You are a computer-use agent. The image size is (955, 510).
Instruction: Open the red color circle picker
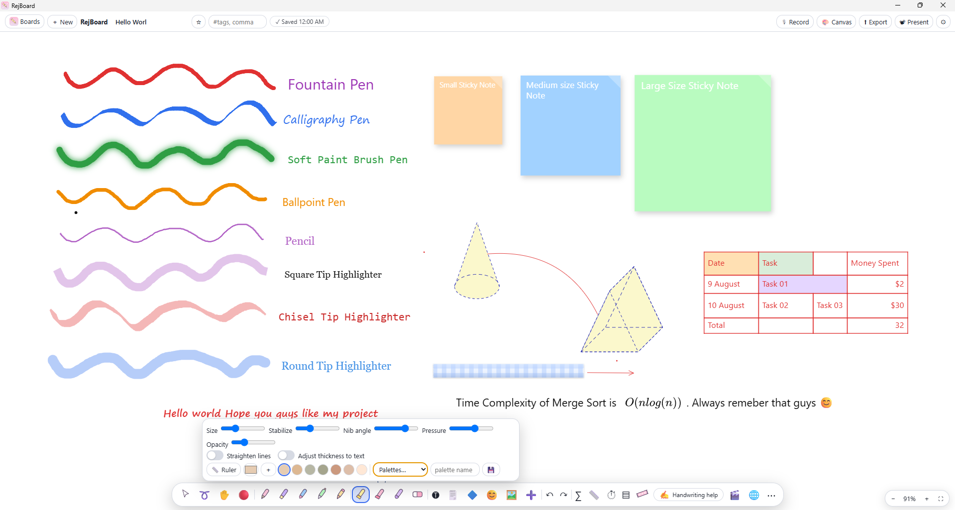(x=243, y=495)
